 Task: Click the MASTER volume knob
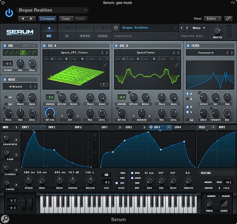click(217, 30)
